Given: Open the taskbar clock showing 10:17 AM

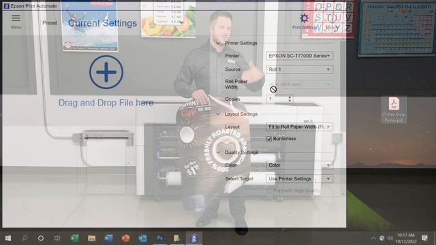Looking at the screenshot, I should click(x=406, y=238).
